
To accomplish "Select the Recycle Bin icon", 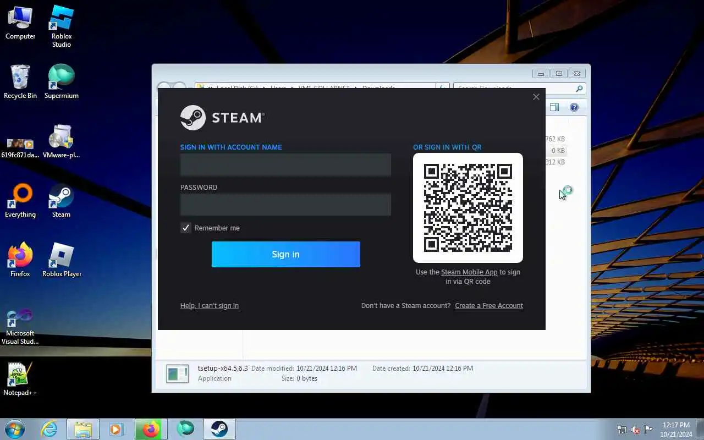I will pos(20,82).
